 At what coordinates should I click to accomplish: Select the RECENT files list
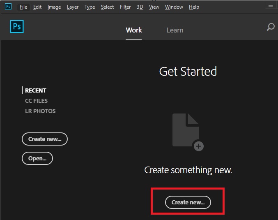(x=36, y=90)
